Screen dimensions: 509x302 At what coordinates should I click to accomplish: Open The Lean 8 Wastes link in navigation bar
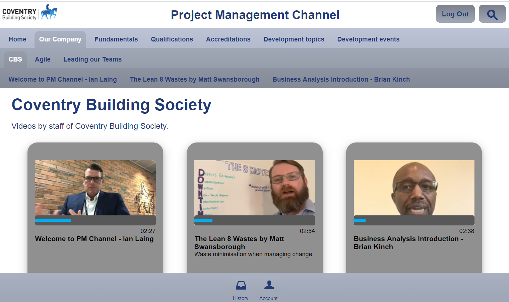tap(195, 79)
